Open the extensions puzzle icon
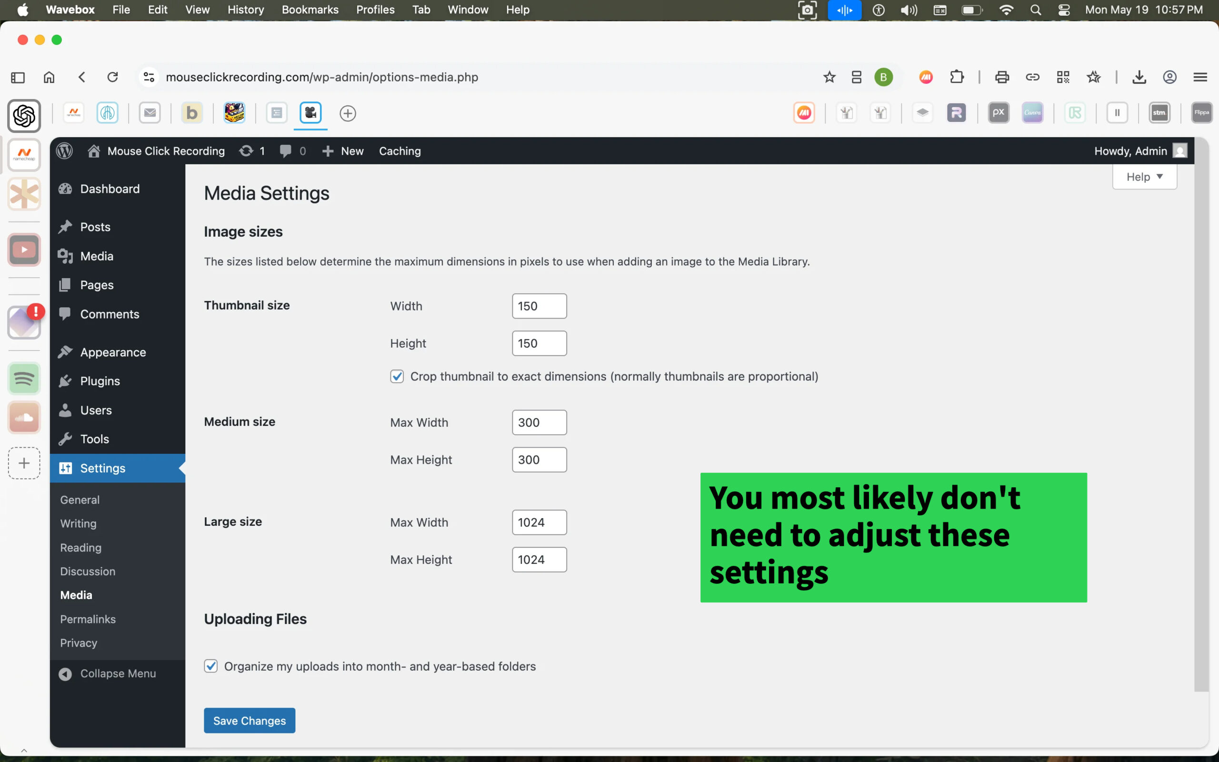1219x762 pixels. pyautogui.click(x=957, y=77)
